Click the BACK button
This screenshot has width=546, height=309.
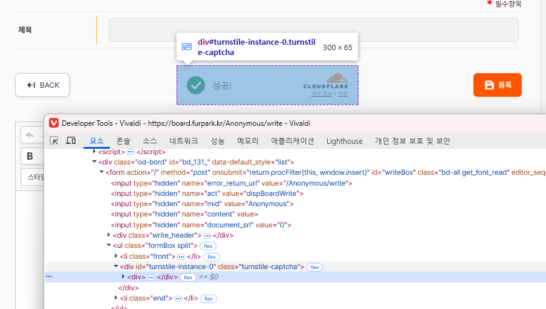coord(42,85)
